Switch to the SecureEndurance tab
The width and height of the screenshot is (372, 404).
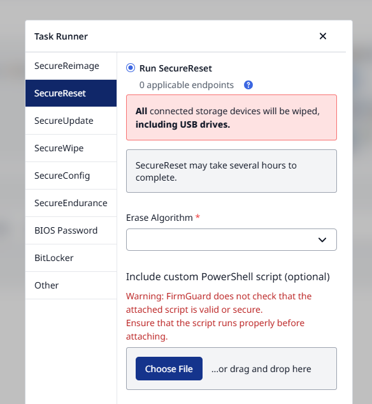(x=71, y=203)
